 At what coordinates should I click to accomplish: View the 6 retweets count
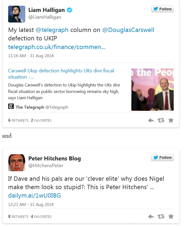(18, 120)
